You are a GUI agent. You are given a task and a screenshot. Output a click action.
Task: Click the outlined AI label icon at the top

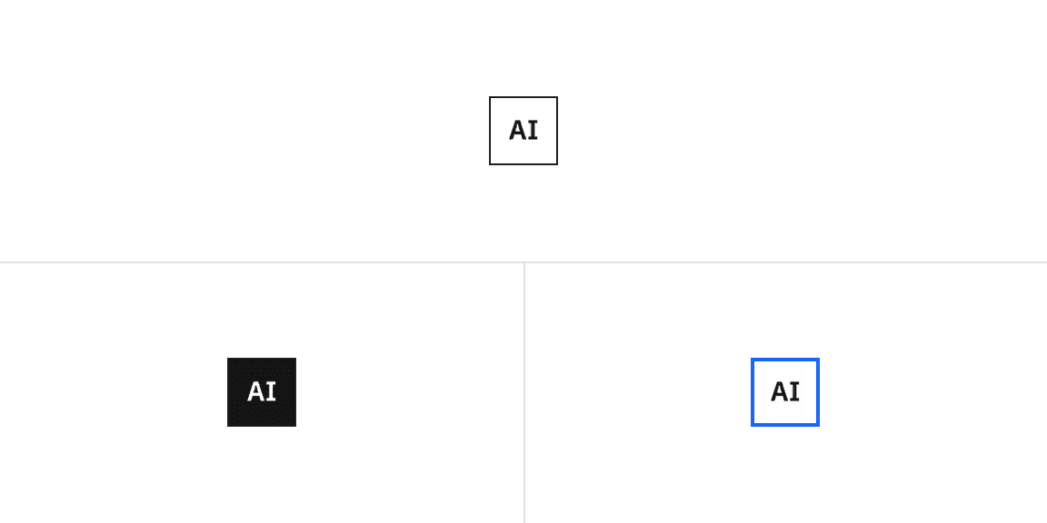[523, 131]
